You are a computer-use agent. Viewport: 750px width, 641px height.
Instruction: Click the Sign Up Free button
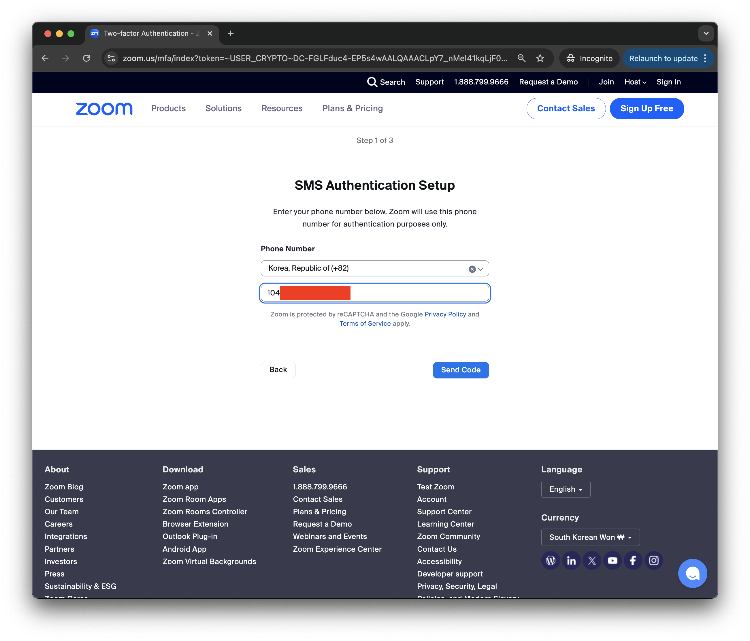point(647,108)
